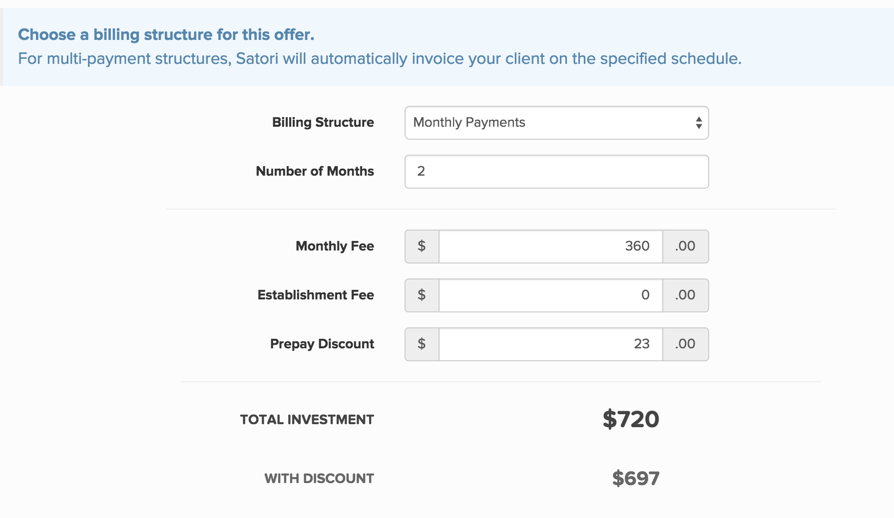Screen dimensions: 894x518
Task: Click the .00 suffix of Establishment Fee
Action: (685, 295)
